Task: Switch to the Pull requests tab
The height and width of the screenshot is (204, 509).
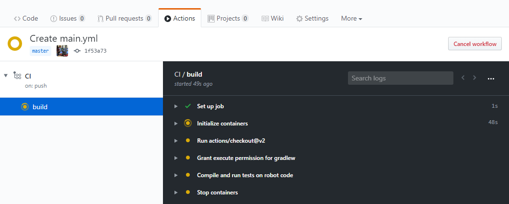Action: pos(124,19)
